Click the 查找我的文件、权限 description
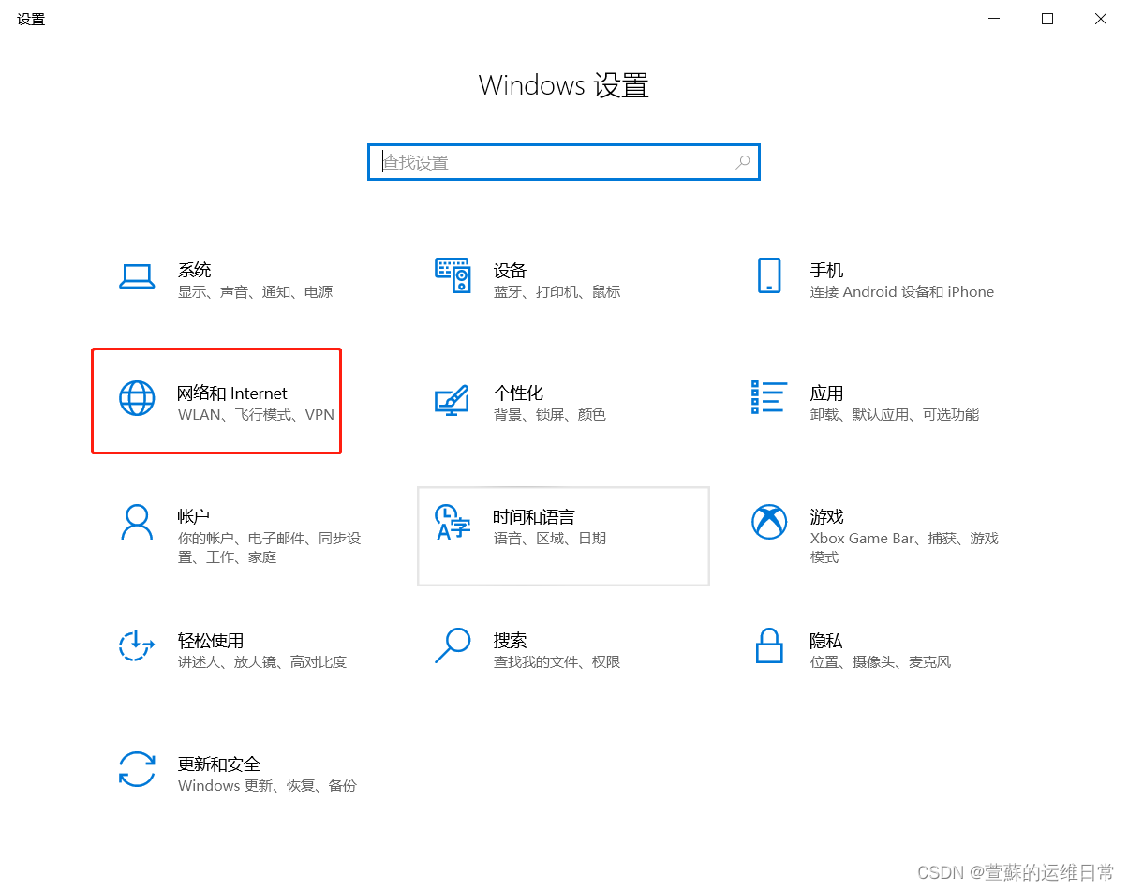The height and width of the screenshot is (890, 1128). click(557, 662)
